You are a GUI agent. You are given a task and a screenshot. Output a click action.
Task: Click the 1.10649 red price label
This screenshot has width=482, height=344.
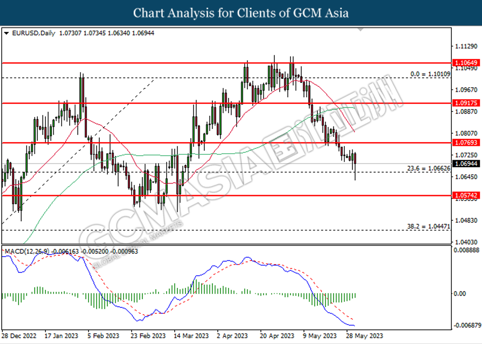coord(466,63)
